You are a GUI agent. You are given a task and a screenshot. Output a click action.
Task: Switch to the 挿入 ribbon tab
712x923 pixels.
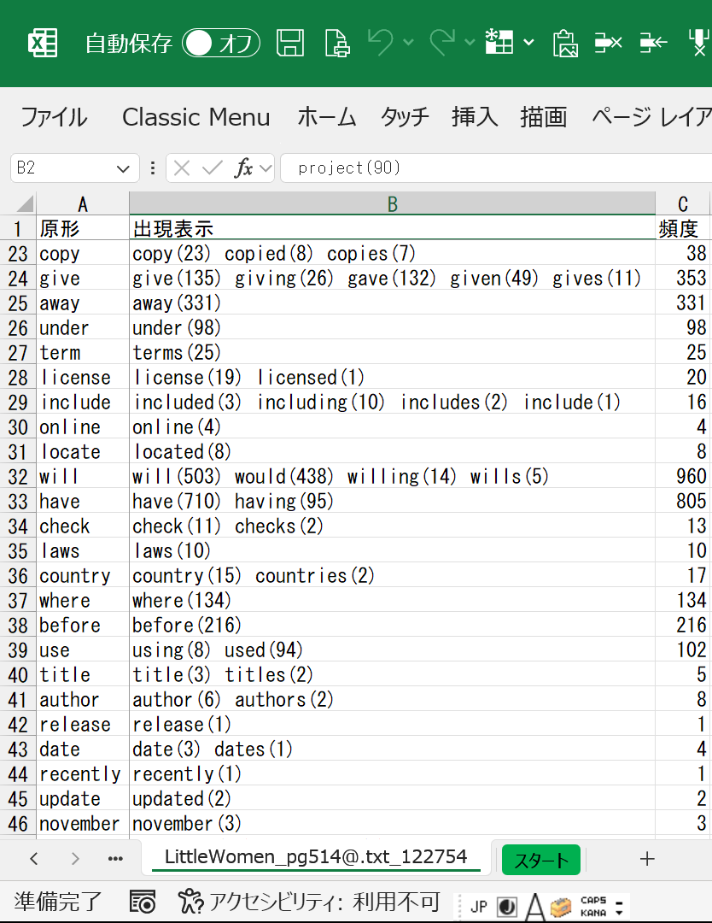click(x=475, y=117)
